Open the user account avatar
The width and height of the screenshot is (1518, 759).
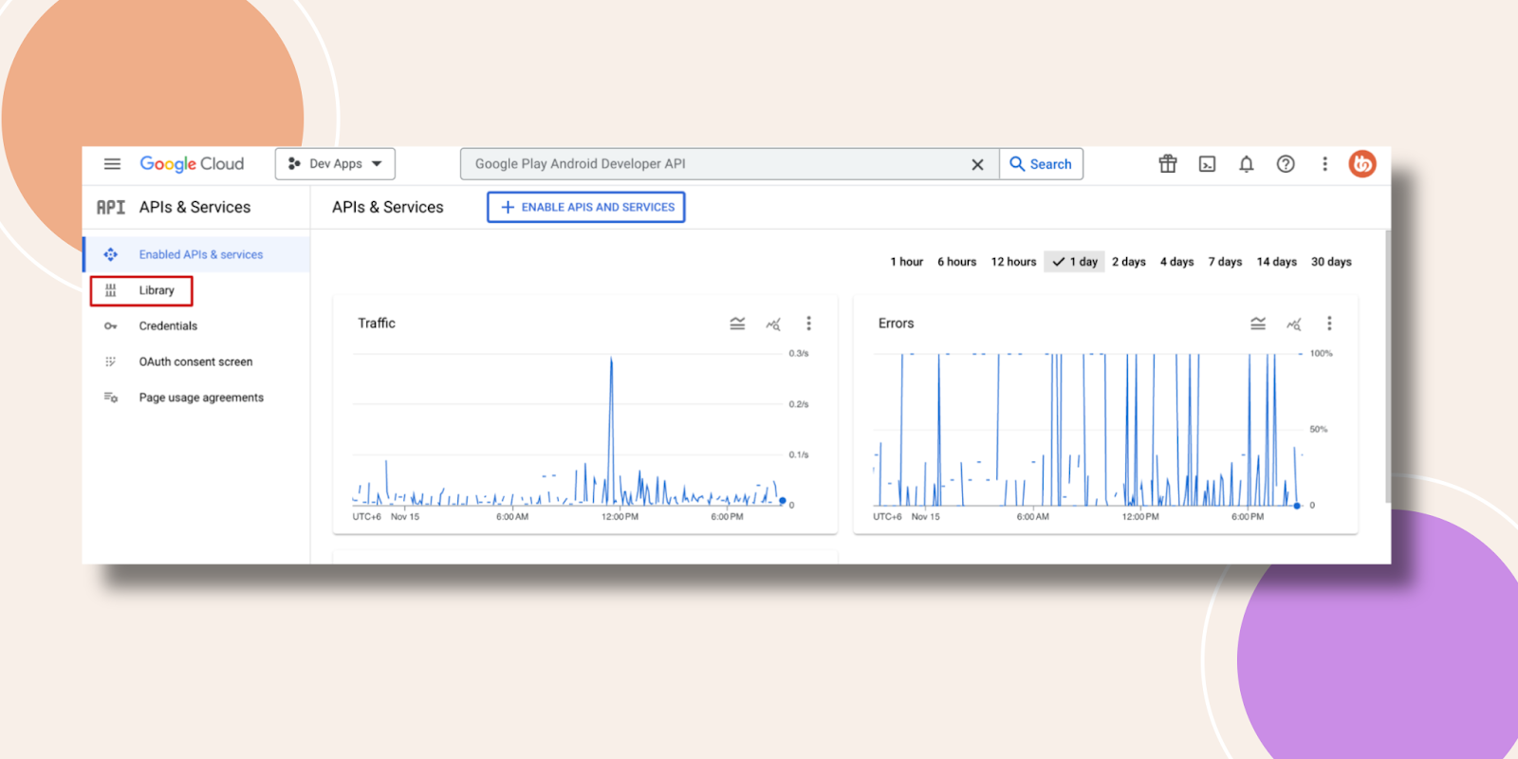click(x=1362, y=164)
